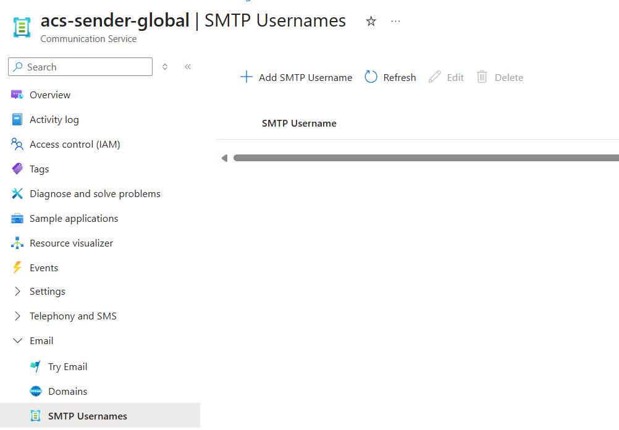Viewport: 619px width, 430px height.
Task: Click the Add SMTP Username plus icon
Action: tap(246, 77)
